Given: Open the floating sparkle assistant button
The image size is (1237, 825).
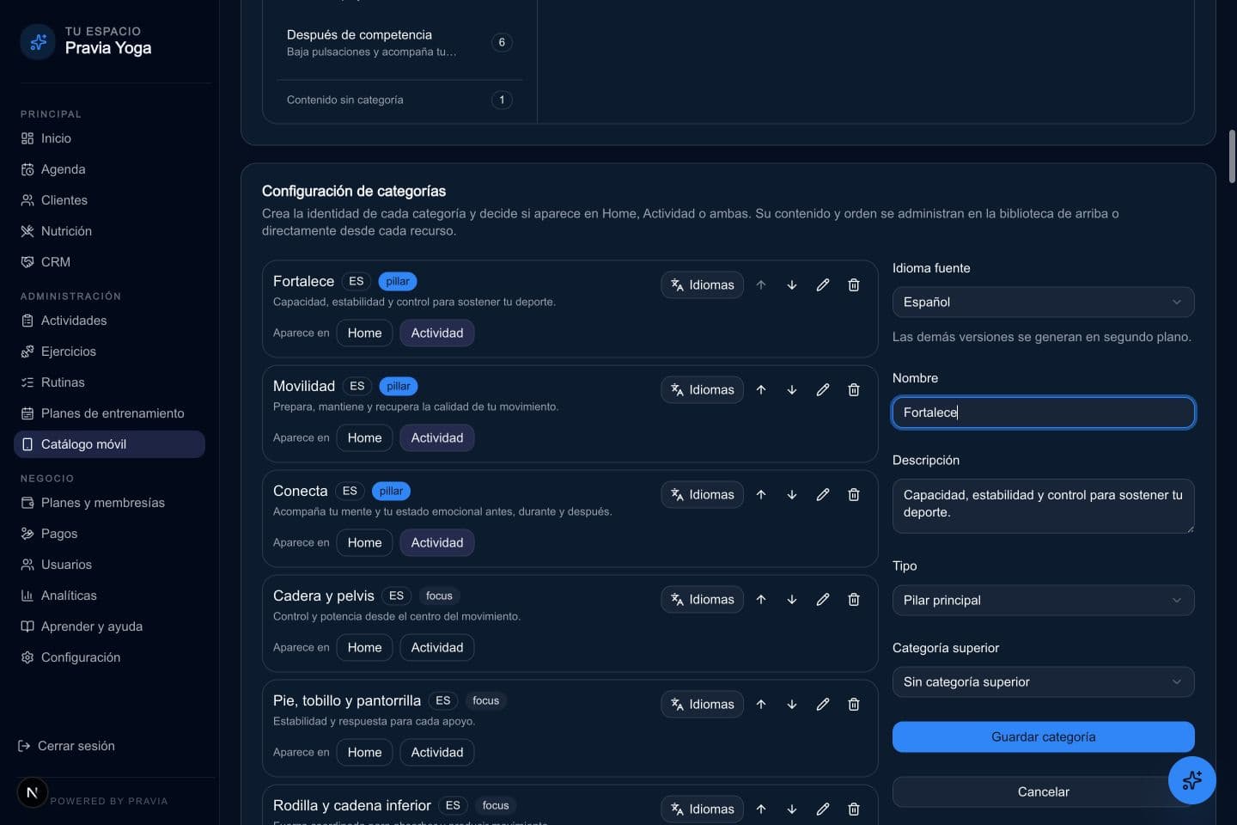Looking at the screenshot, I should pyautogui.click(x=1191, y=779).
